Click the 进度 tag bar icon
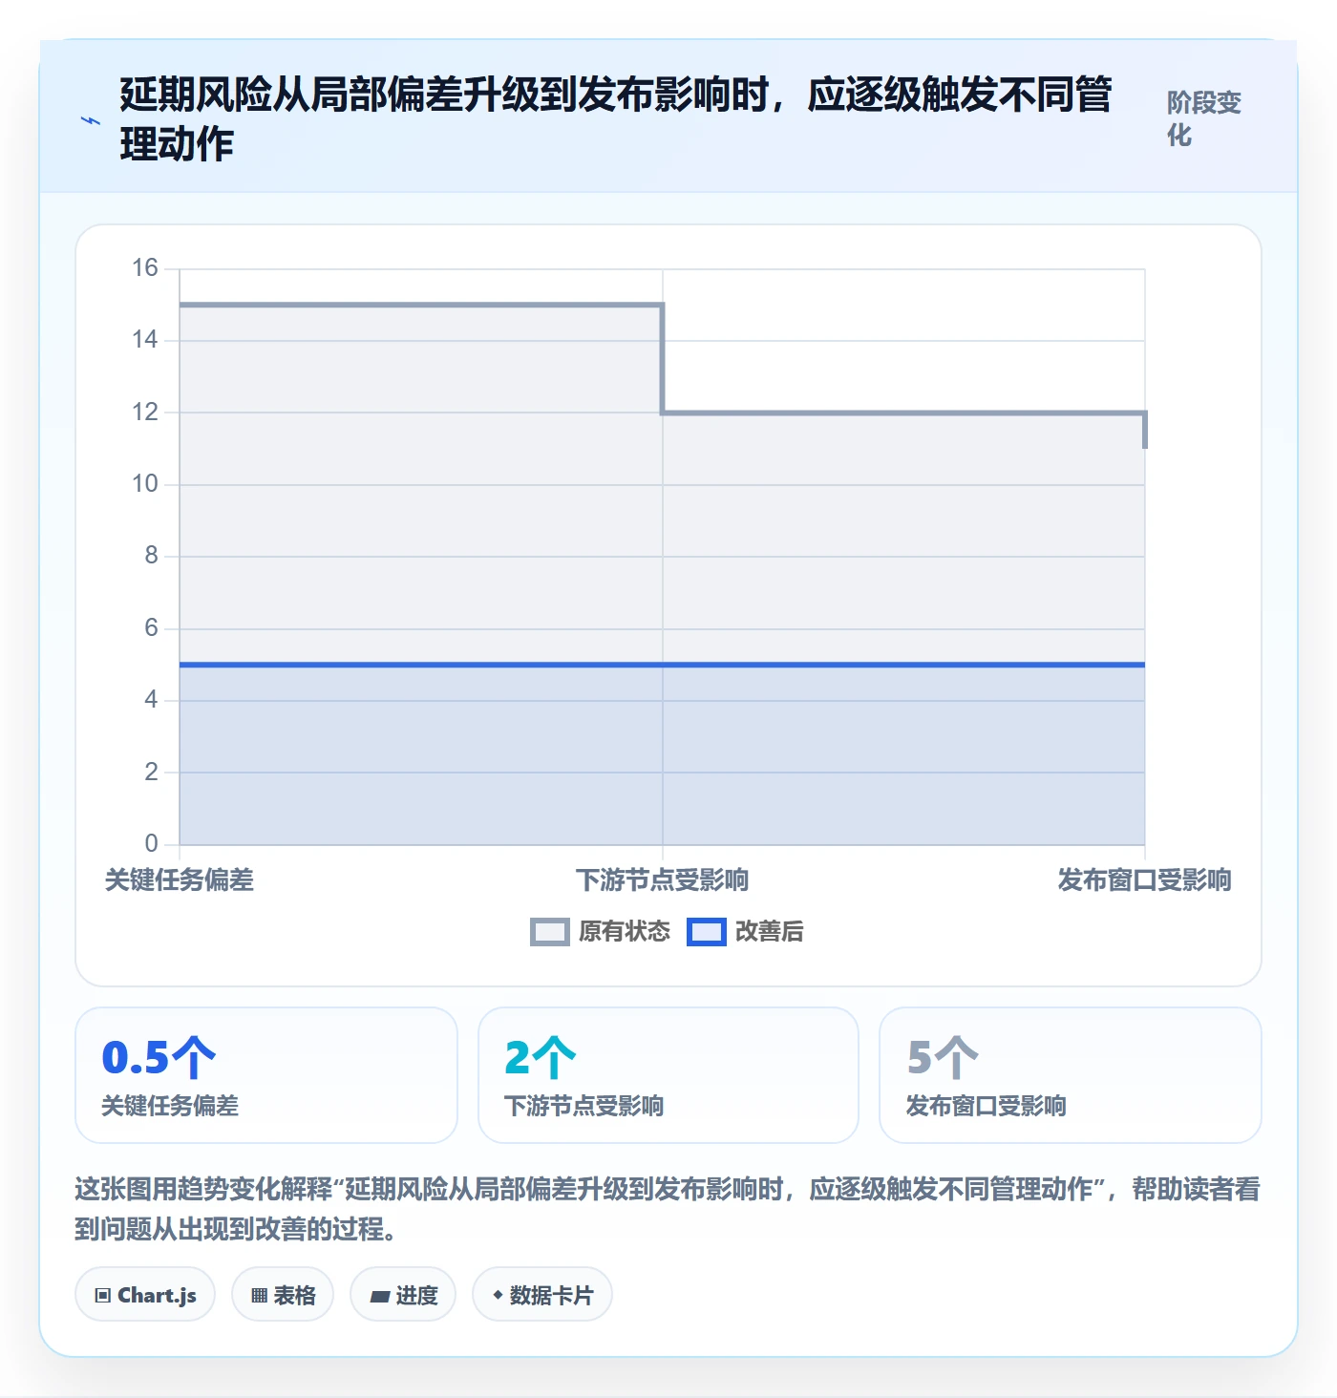This screenshot has height=1398, width=1337. (x=380, y=1297)
